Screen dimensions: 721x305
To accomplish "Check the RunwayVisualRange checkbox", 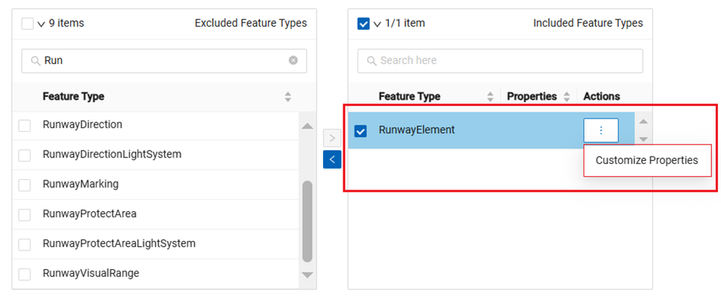I will (x=25, y=274).
